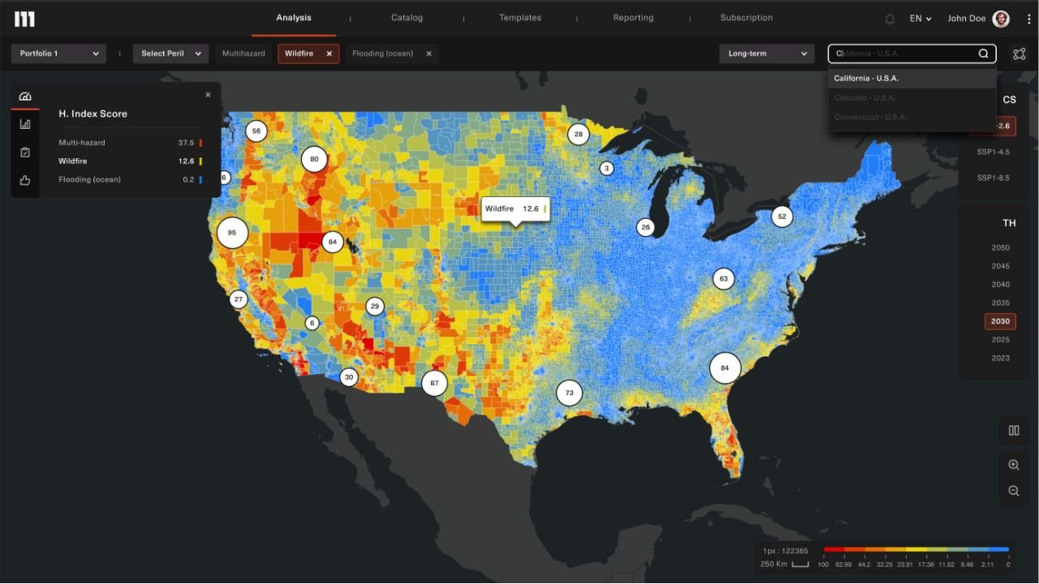Open notifications bell icon
Image resolution: width=1039 pixels, height=584 pixels.
point(890,19)
